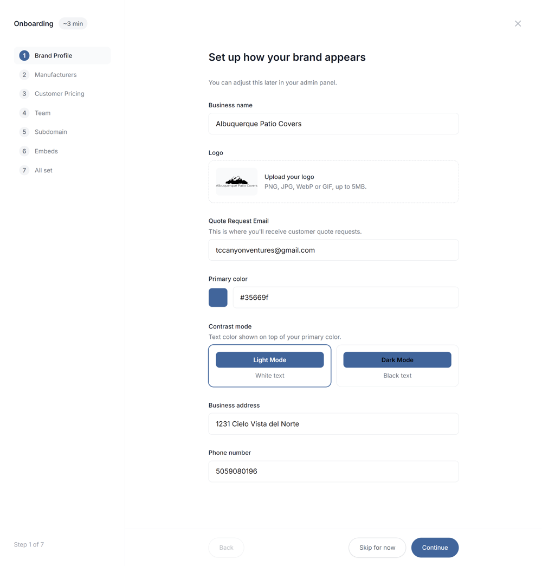
Task: Click Upload your logo text
Action: [x=289, y=177]
